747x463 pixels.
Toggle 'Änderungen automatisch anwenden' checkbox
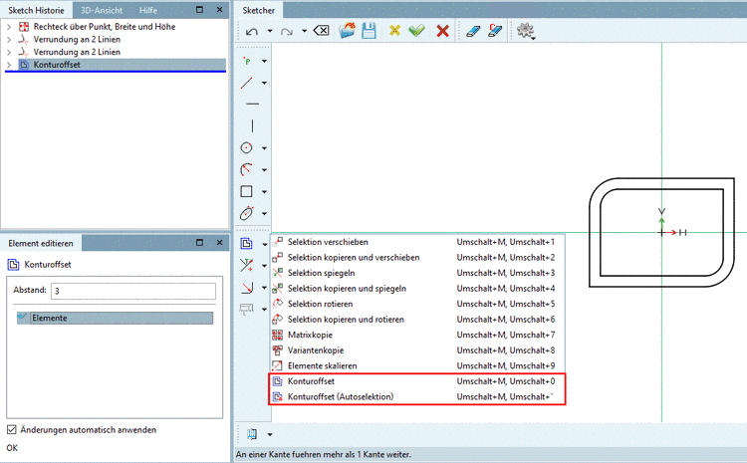(12, 430)
